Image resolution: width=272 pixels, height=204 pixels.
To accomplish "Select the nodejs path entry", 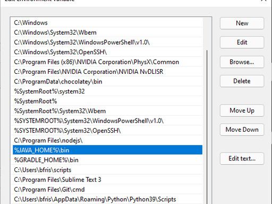I will click(107, 140).
